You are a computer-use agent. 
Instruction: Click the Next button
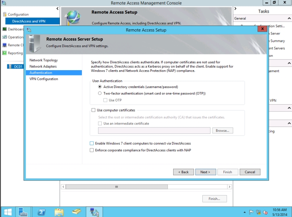pyautogui.click(x=205, y=172)
